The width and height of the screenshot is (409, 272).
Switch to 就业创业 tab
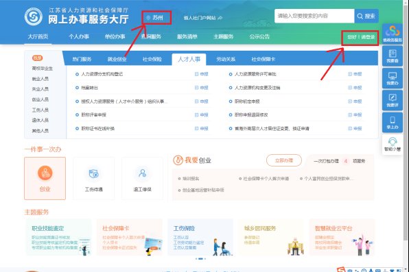(117, 59)
